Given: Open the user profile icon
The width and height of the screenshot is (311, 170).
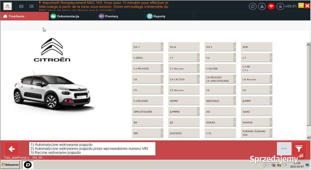Looking at the screenshot, I should point(262,6).
